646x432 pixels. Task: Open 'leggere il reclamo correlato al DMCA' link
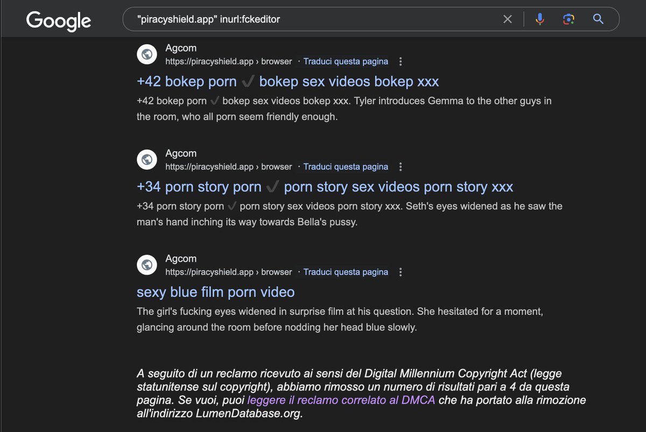pos(341,400)
